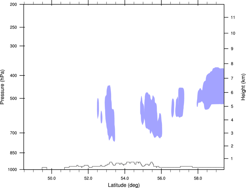Click the 'Latitude (deg)' axis title
The width and height of the screenshot is (246, 188).
coord(124,185)
